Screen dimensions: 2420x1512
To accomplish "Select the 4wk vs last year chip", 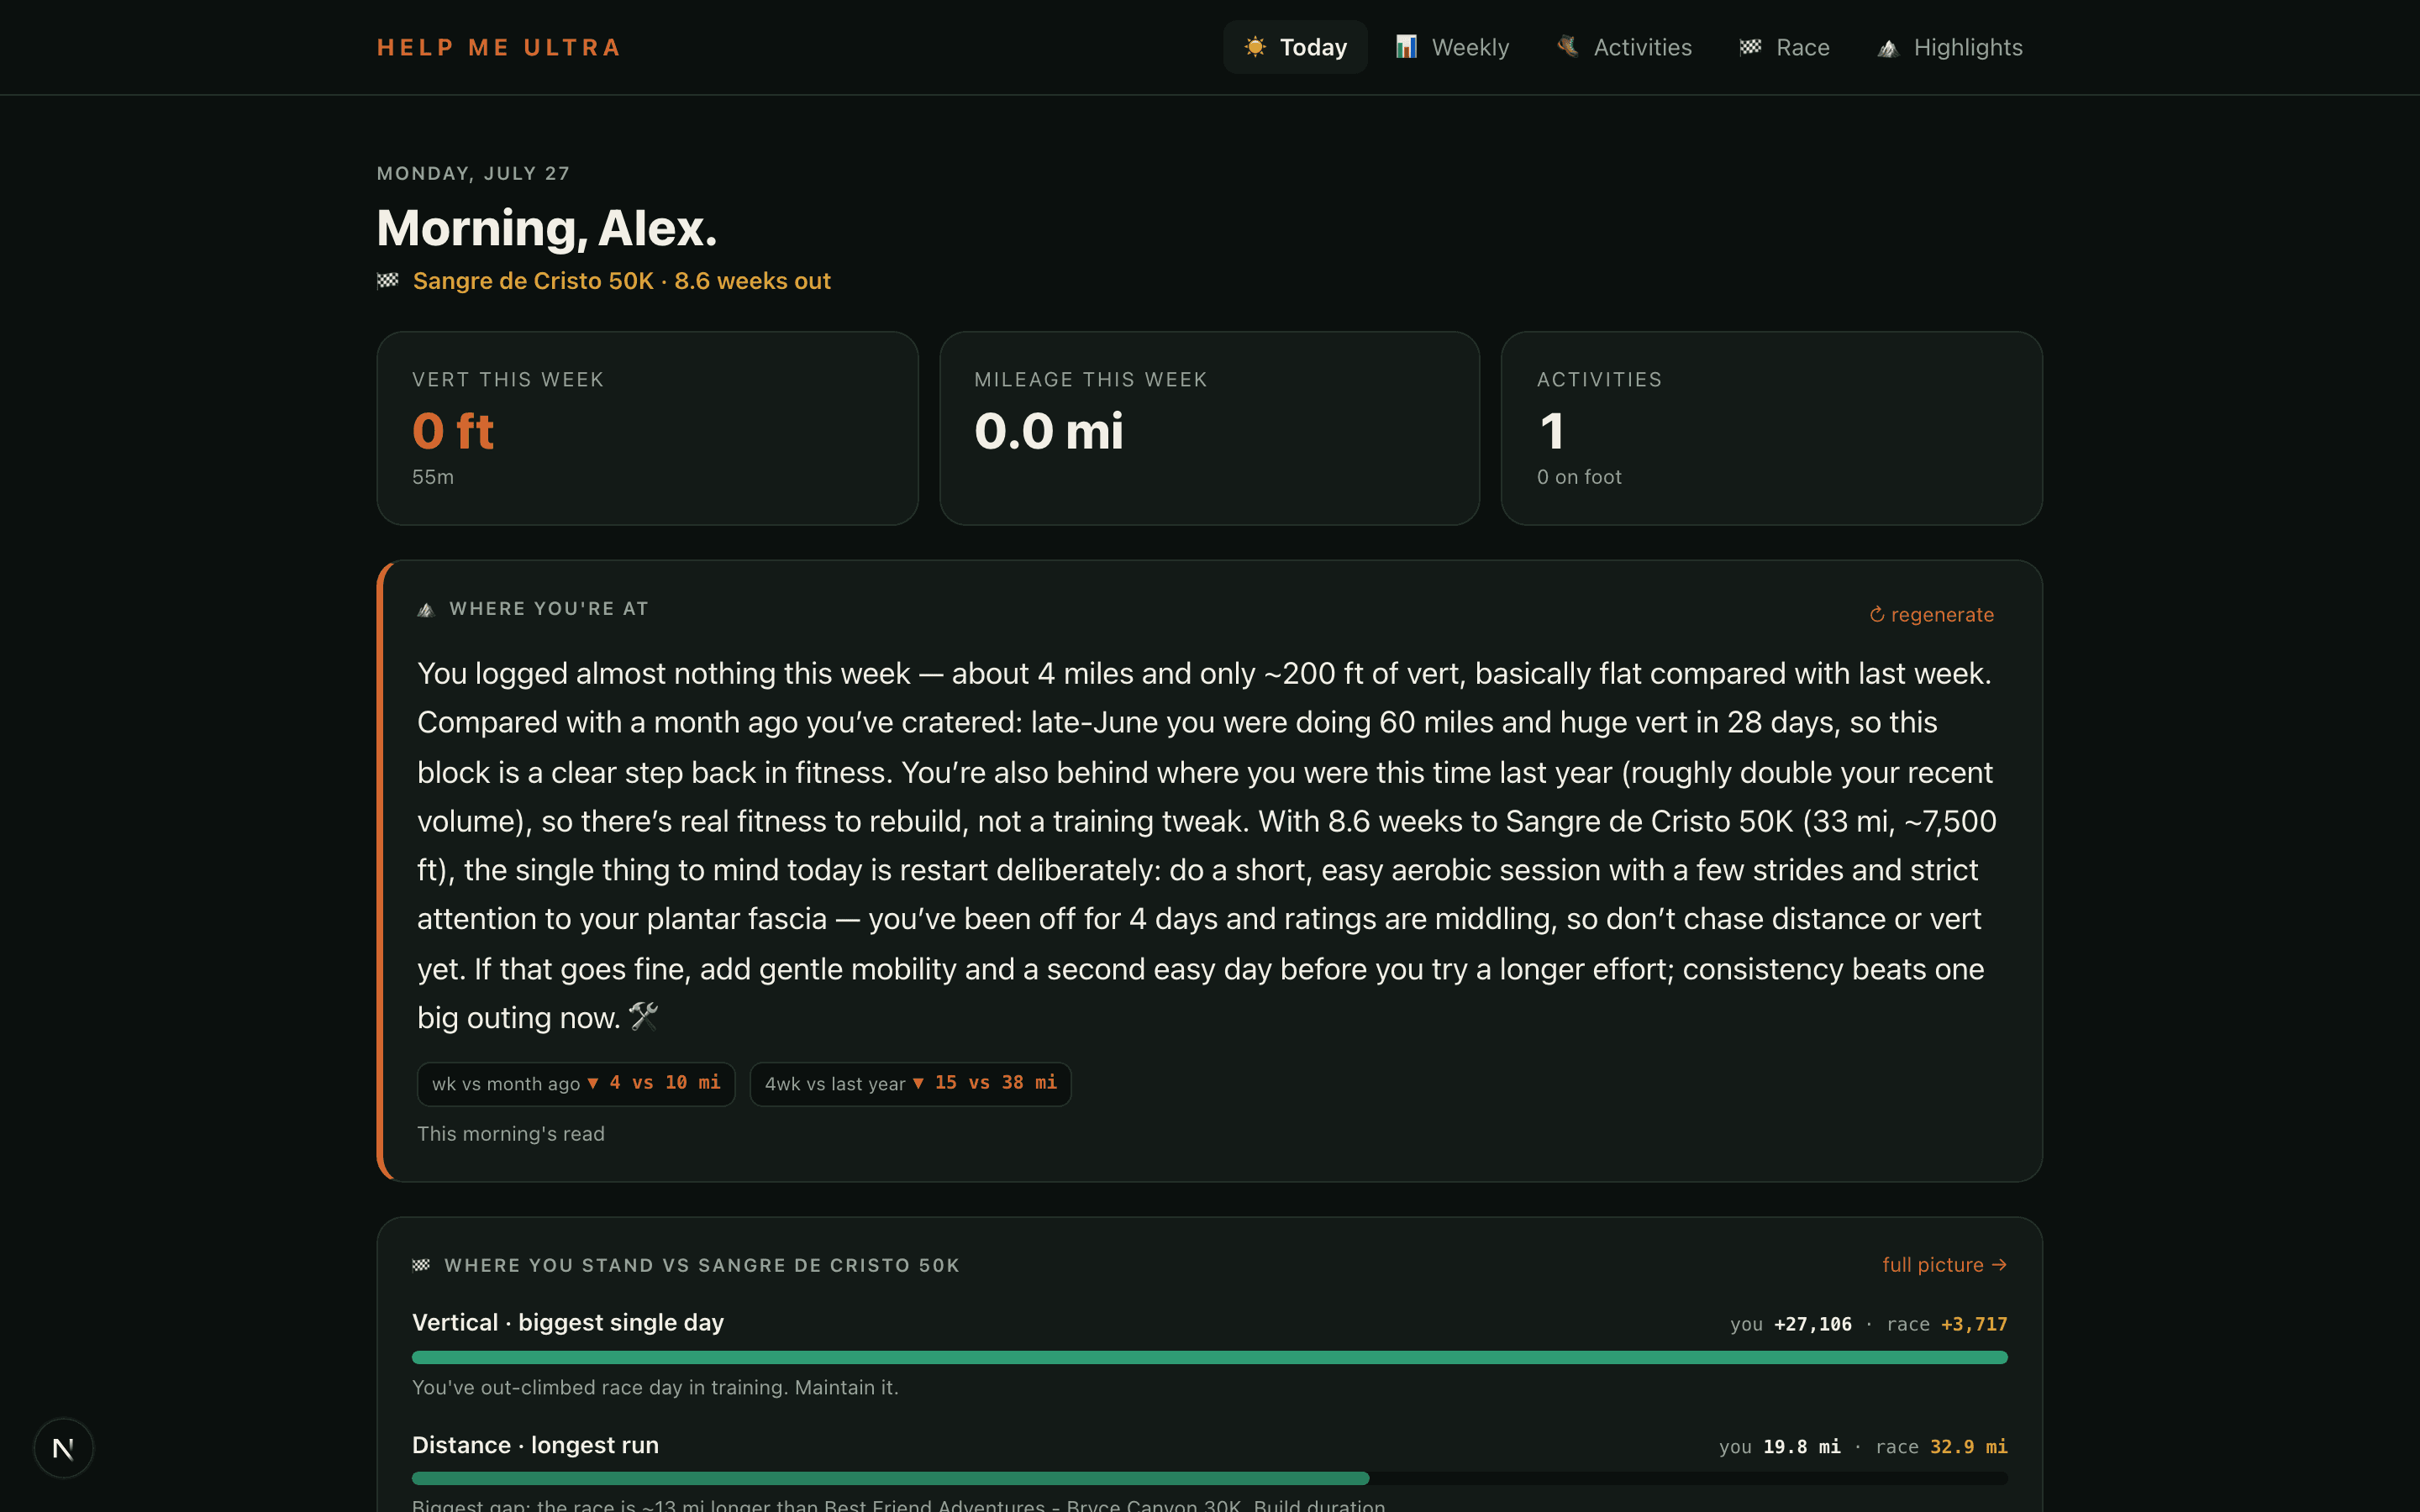I will (x=910, y=1084).
